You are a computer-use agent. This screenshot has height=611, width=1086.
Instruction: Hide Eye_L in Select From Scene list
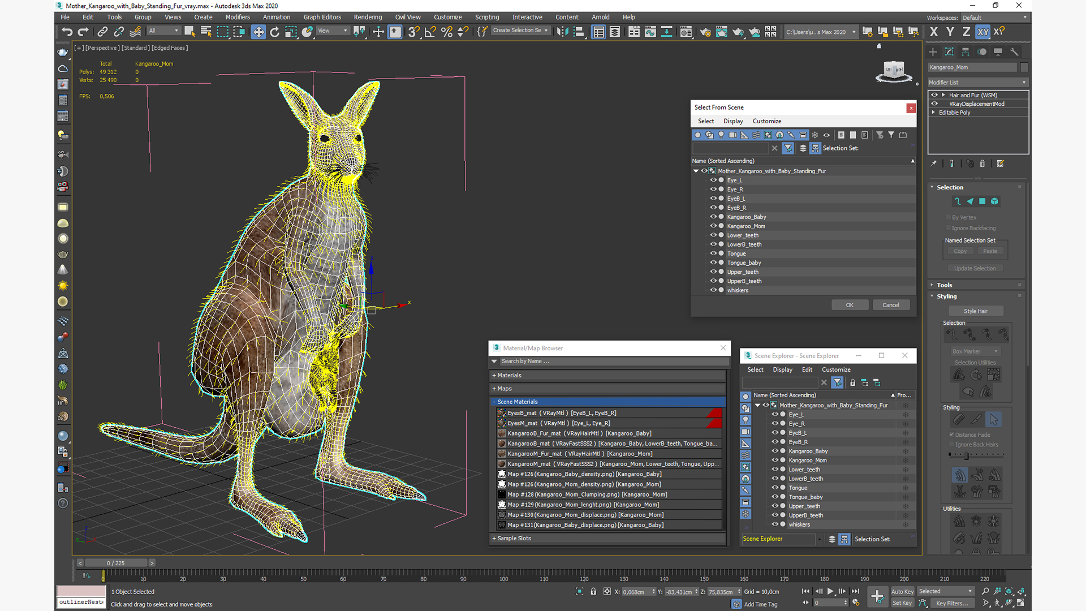point(713,180)
